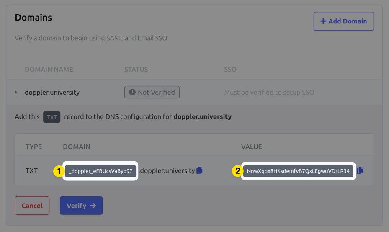
Task: Click the VALUE column header
Action: tap(252, 147)
